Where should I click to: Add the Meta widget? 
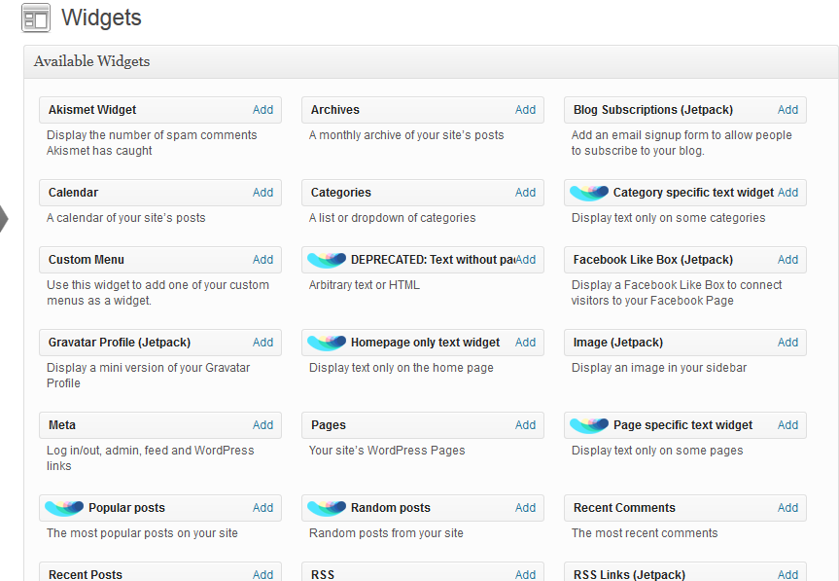click(x=262, y=425)
